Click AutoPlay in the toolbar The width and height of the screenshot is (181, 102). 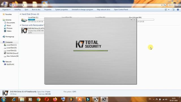pyautogui.click(x=18, y=10)
